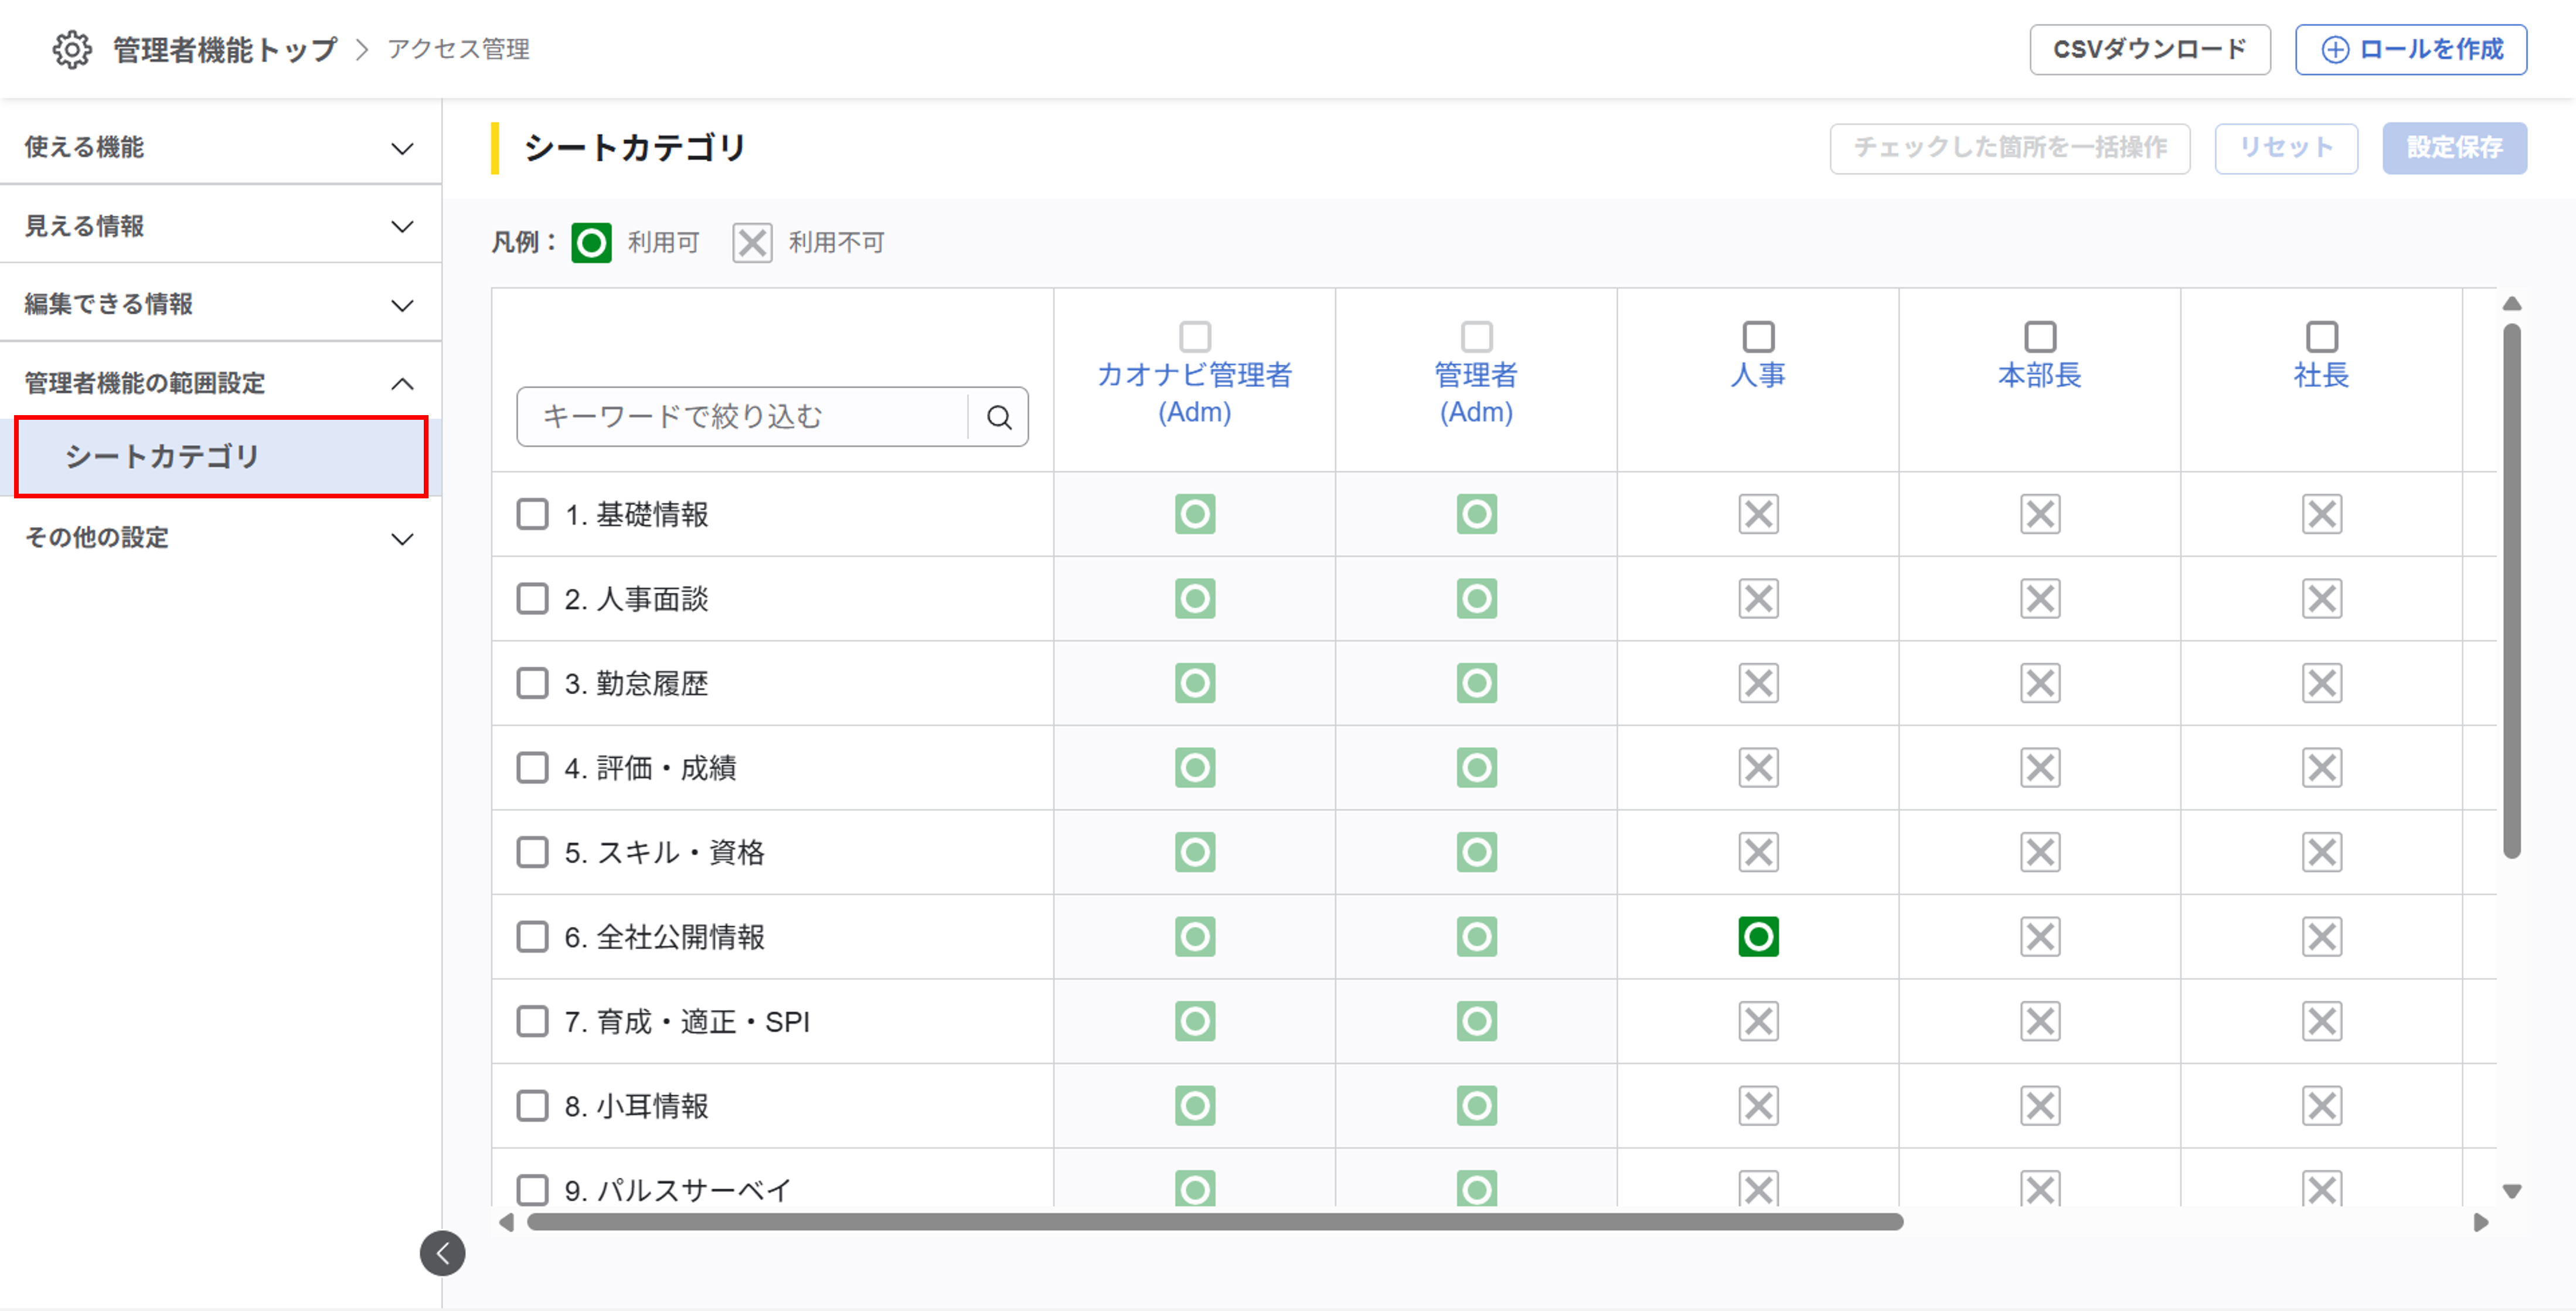Click the CSVダウンロード button
The height and width of the screenshot is (1311, 2576).
[x=2149, y=49]
